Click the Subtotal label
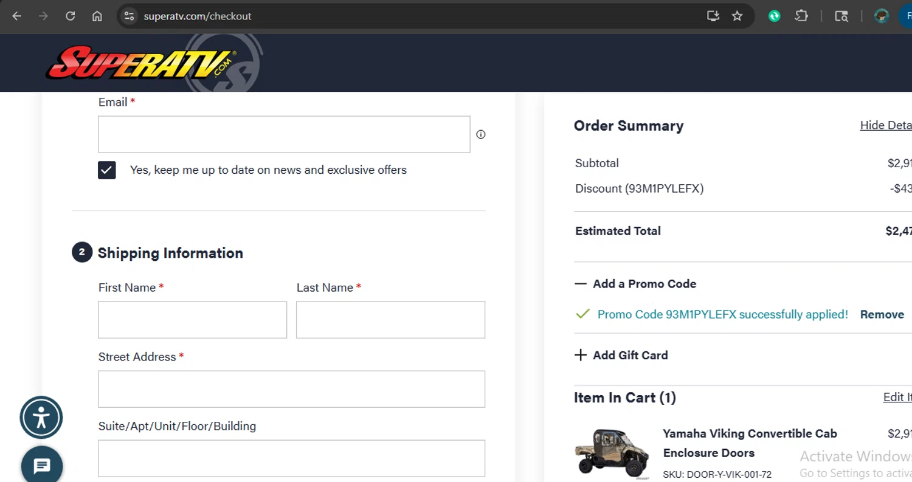Image resolution: width=912 pixels, height=482 pixels. (597, 163)
